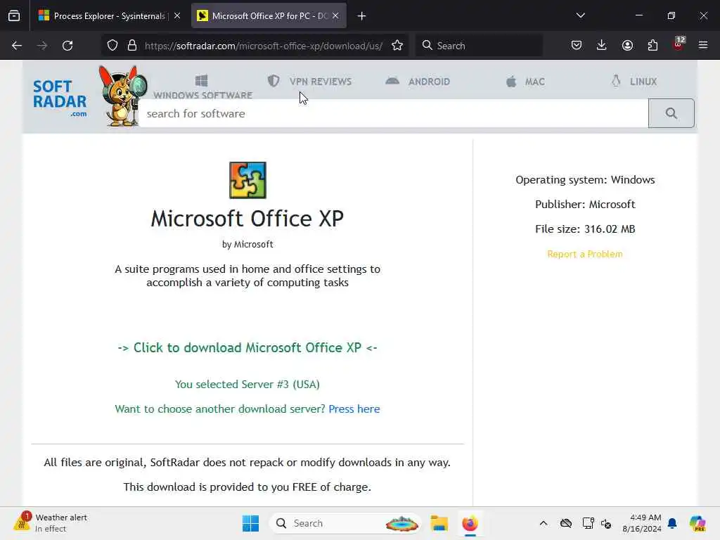Screen dimensions: 720x540
Task: Click the forward navigation arrow
Action: point(41,46)
